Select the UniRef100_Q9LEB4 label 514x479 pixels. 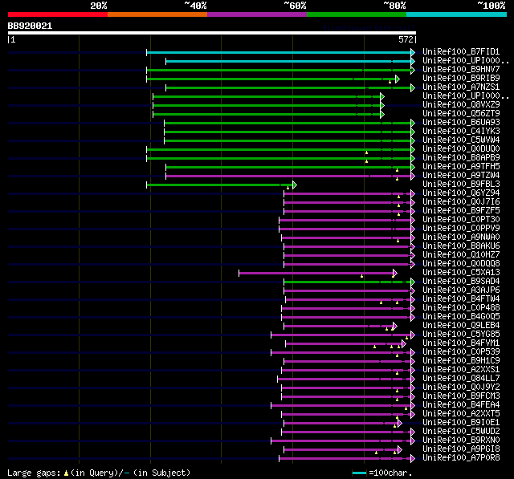(x=461, y=326)
